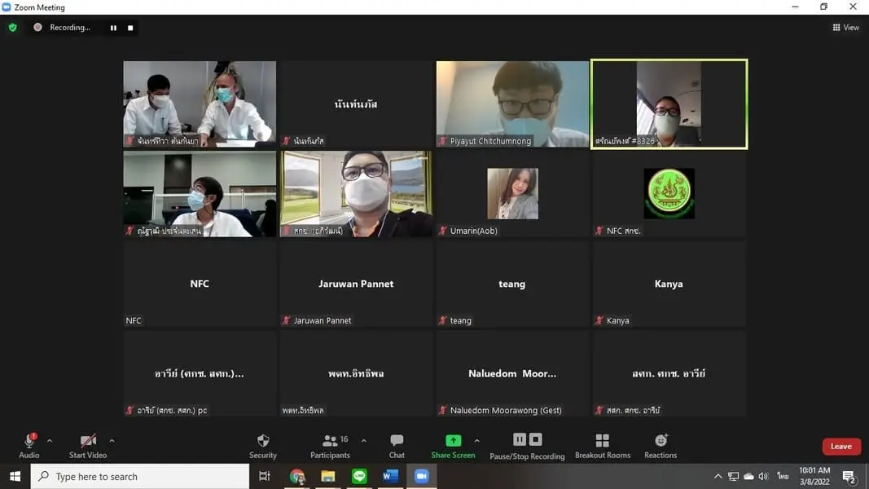The image size is (869, 489).
Task: Open Google Chrome from the taskbar
Action: point(297,476)
